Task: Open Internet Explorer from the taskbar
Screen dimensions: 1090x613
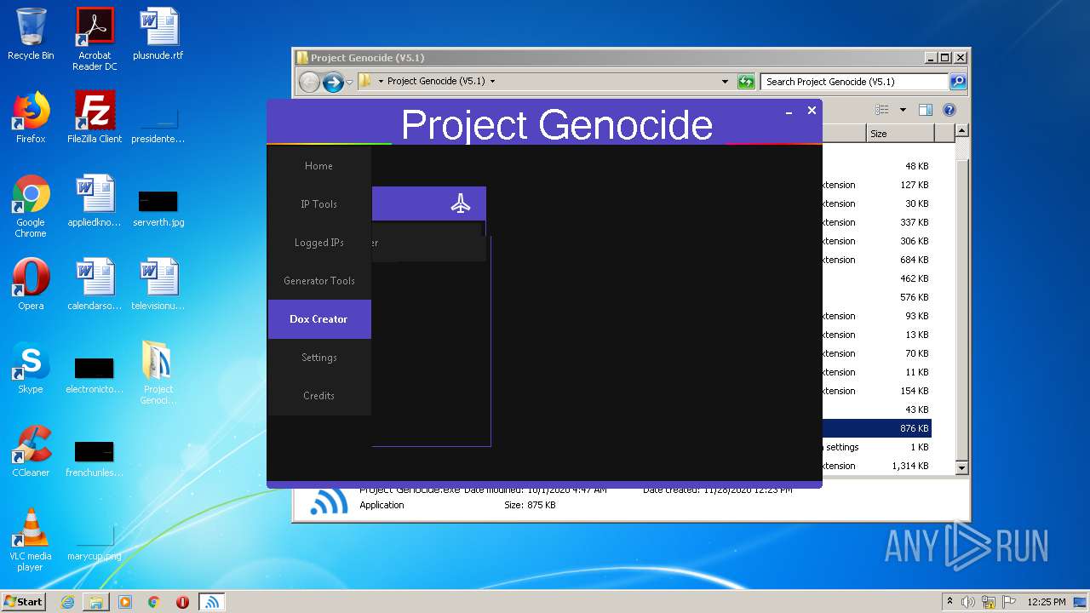Action: coord(67,602)
